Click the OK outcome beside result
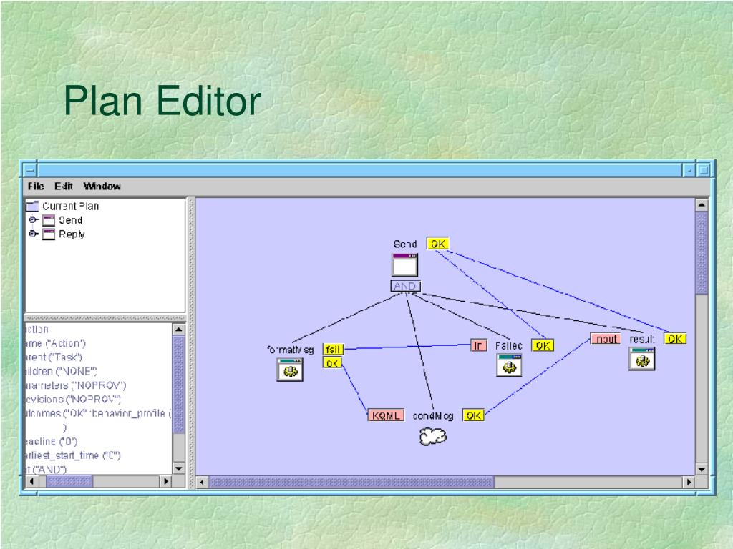733x549 pixels. (x=675, y=338)
